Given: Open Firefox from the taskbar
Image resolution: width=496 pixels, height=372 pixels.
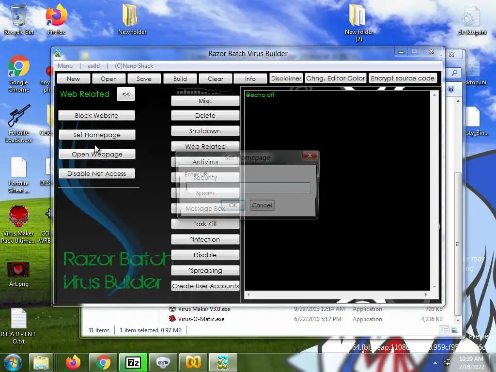Looking at the screenshot, I should point(73,362).
